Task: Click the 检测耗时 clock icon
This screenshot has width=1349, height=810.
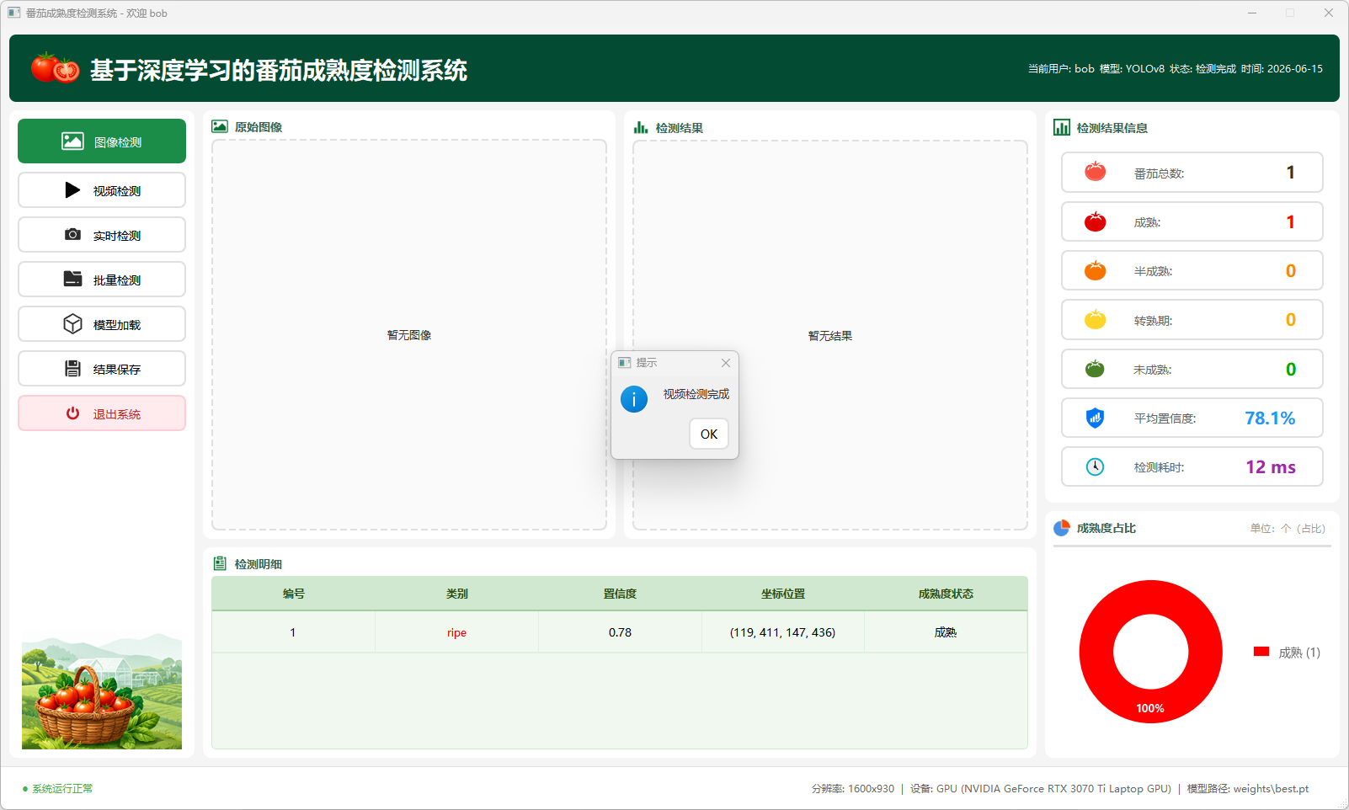Action: tap(1095, 466)
